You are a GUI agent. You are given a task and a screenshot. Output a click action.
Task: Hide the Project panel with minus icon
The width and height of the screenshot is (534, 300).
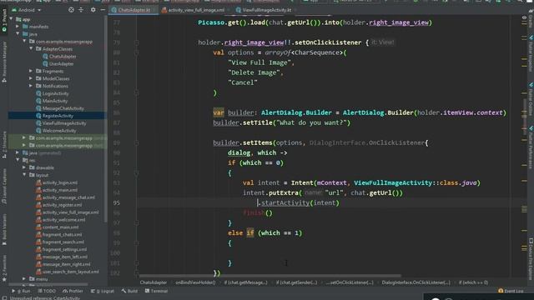[103, 10]
